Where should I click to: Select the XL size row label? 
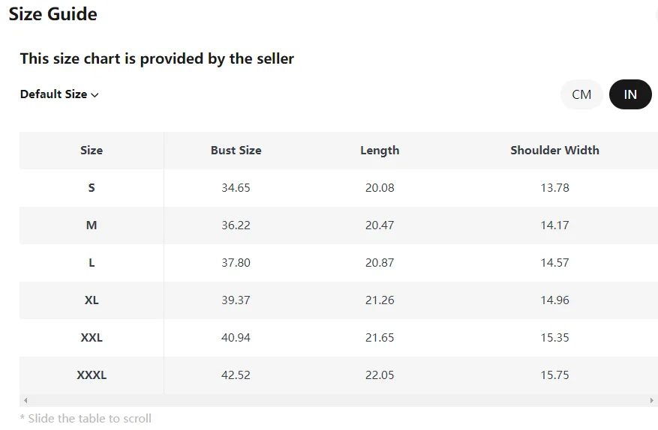click(x=92, y=300)
